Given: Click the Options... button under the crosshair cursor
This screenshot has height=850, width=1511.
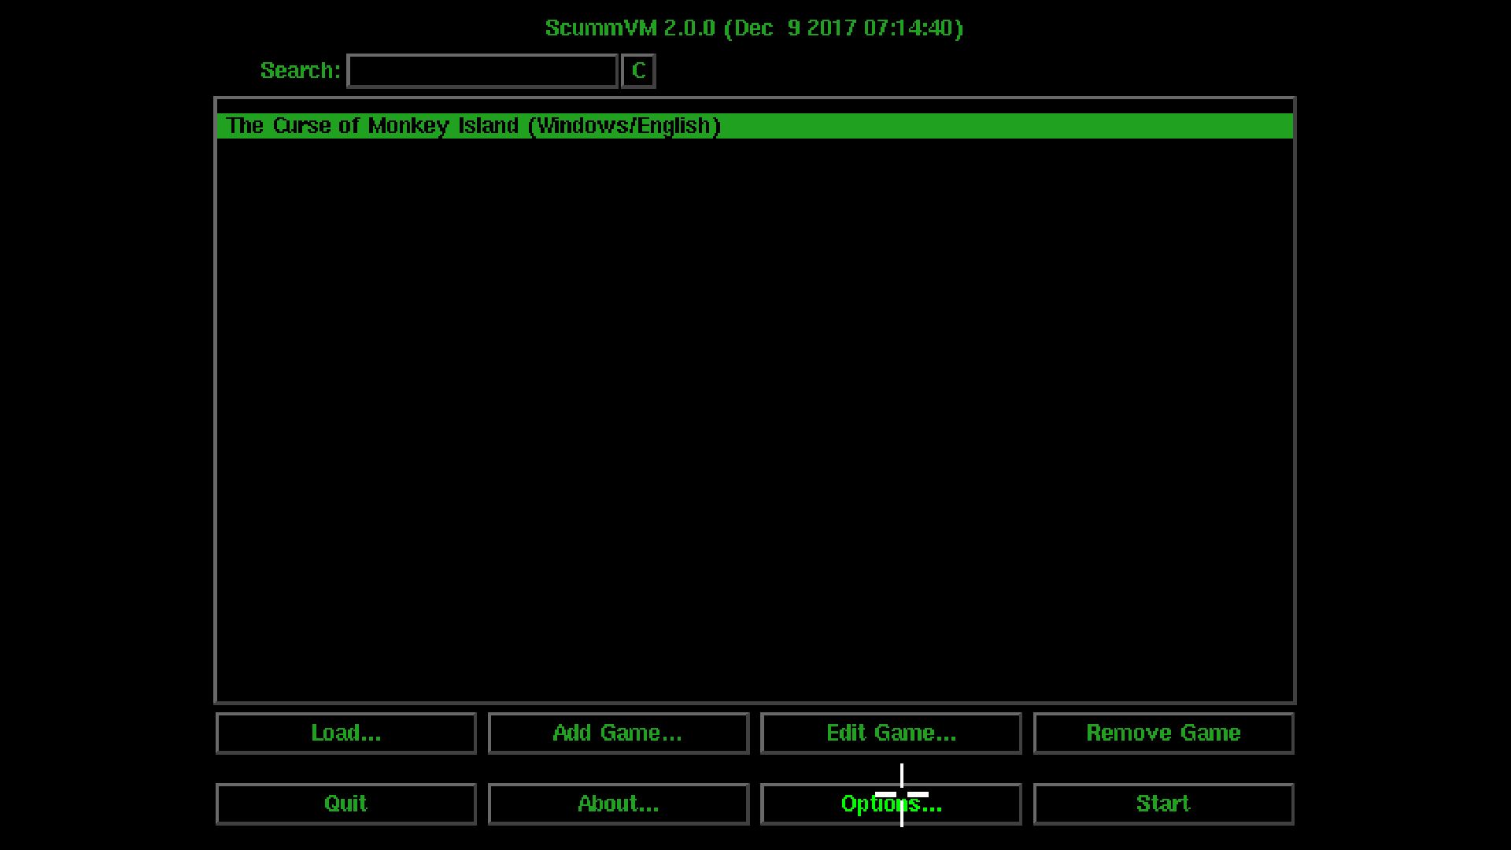Looking at the screenshot, I should pos(890,804).
